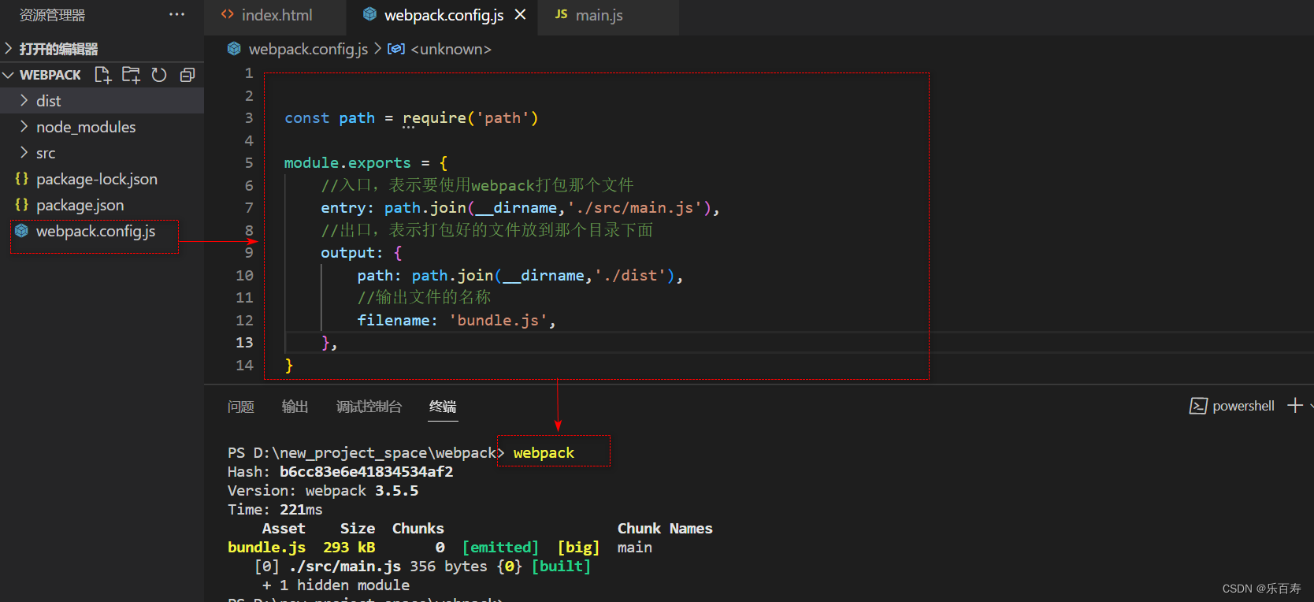Click <unknown> in the breadcrumb

(451, 49)
